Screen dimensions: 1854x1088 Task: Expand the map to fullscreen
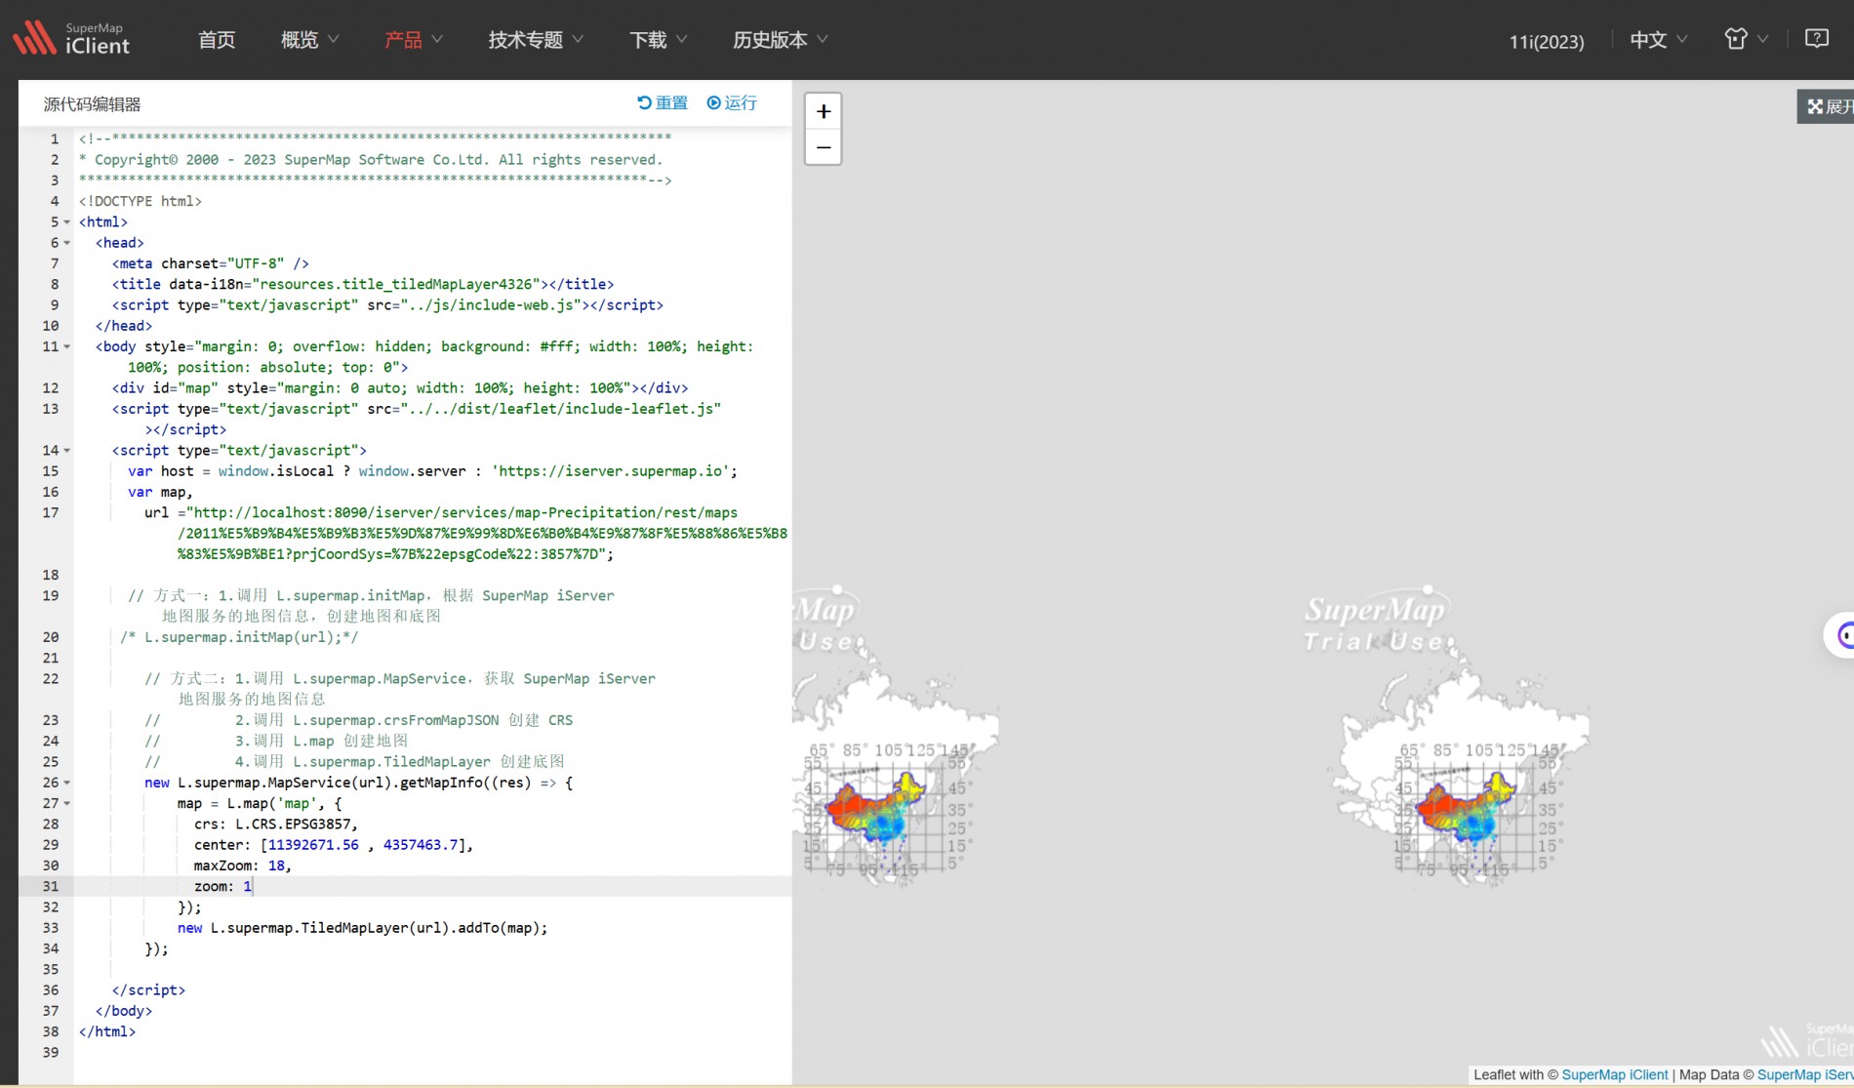pos(1827,106)
